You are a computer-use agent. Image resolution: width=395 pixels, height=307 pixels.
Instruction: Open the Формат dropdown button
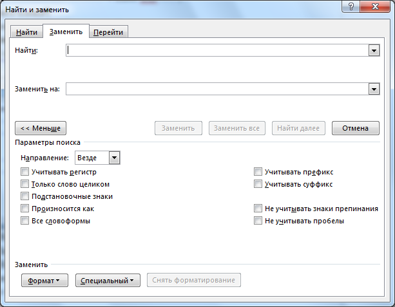(44, 281)
